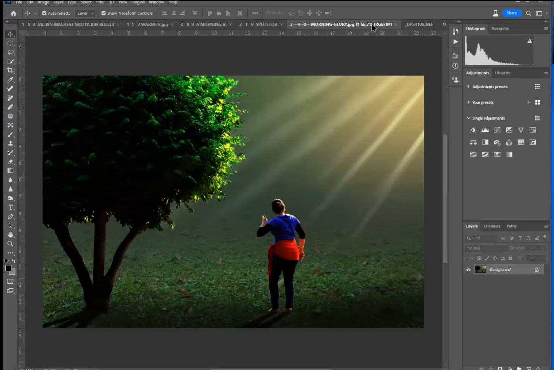Screen dimensions: 554x370
Task: Collapse the Single adjustments section
Action: tap(468, 118)
